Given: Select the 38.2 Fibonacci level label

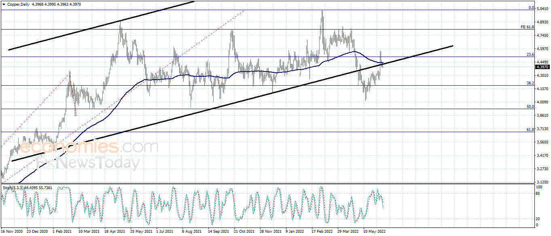Looking at the screenshot, I should pos(530,83).
